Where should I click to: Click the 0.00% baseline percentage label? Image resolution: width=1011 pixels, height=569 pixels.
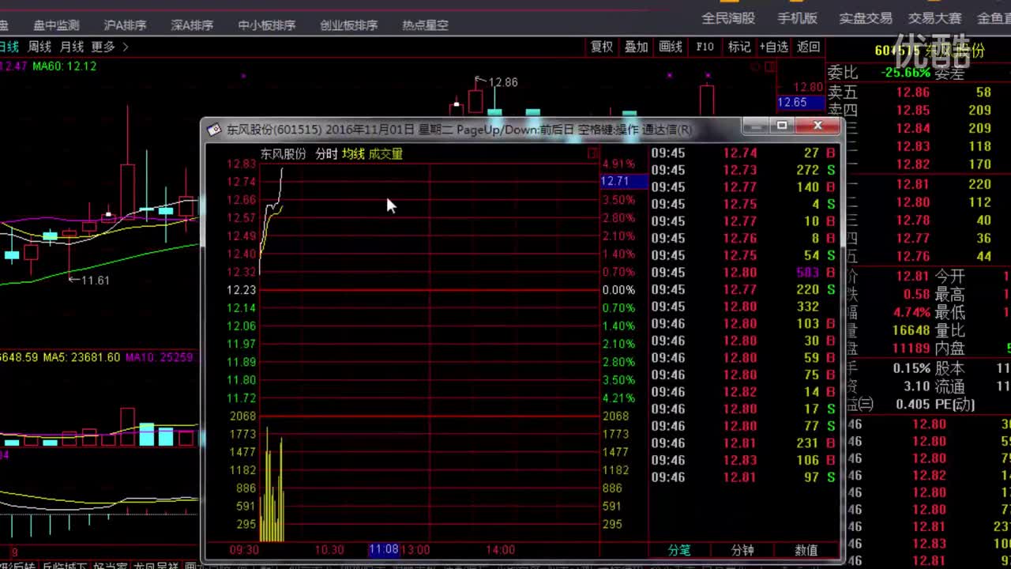tap(618, 290)
